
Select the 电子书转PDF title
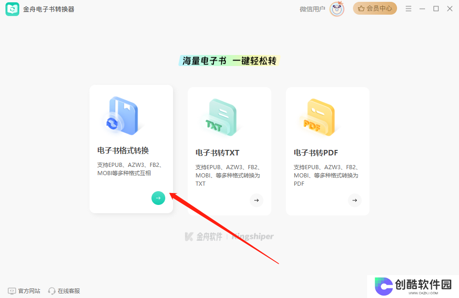(316, 153)
